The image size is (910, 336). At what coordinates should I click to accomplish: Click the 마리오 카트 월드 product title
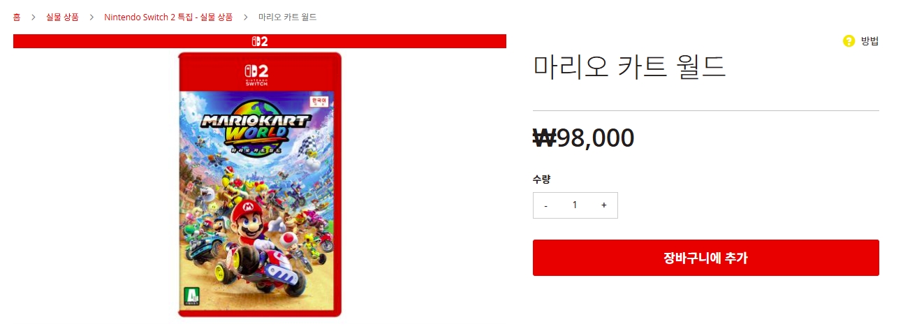coord(630,67)
